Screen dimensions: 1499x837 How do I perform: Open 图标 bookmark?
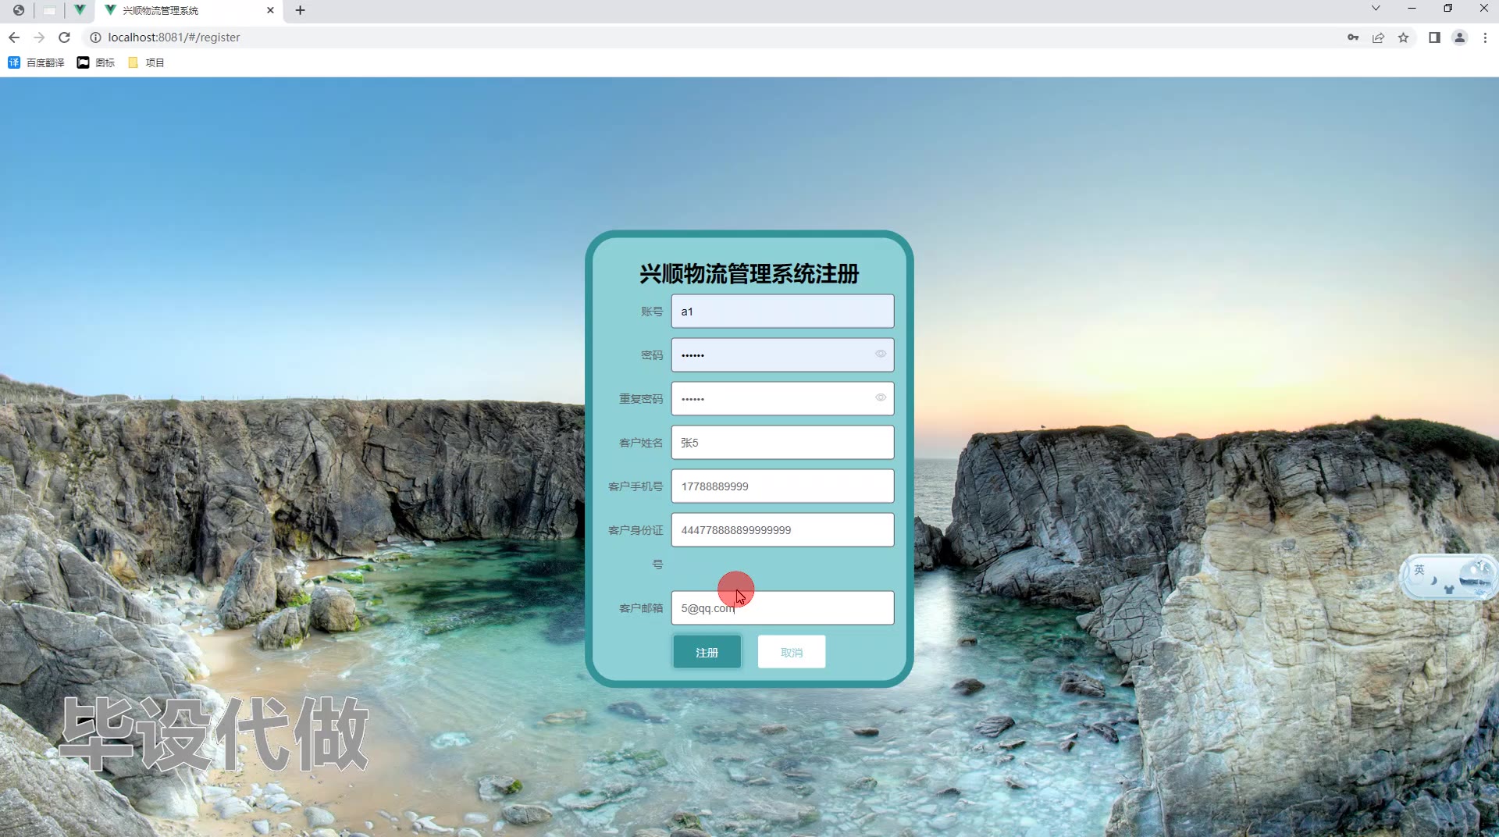pyautogui.click(x=96, y=62)
